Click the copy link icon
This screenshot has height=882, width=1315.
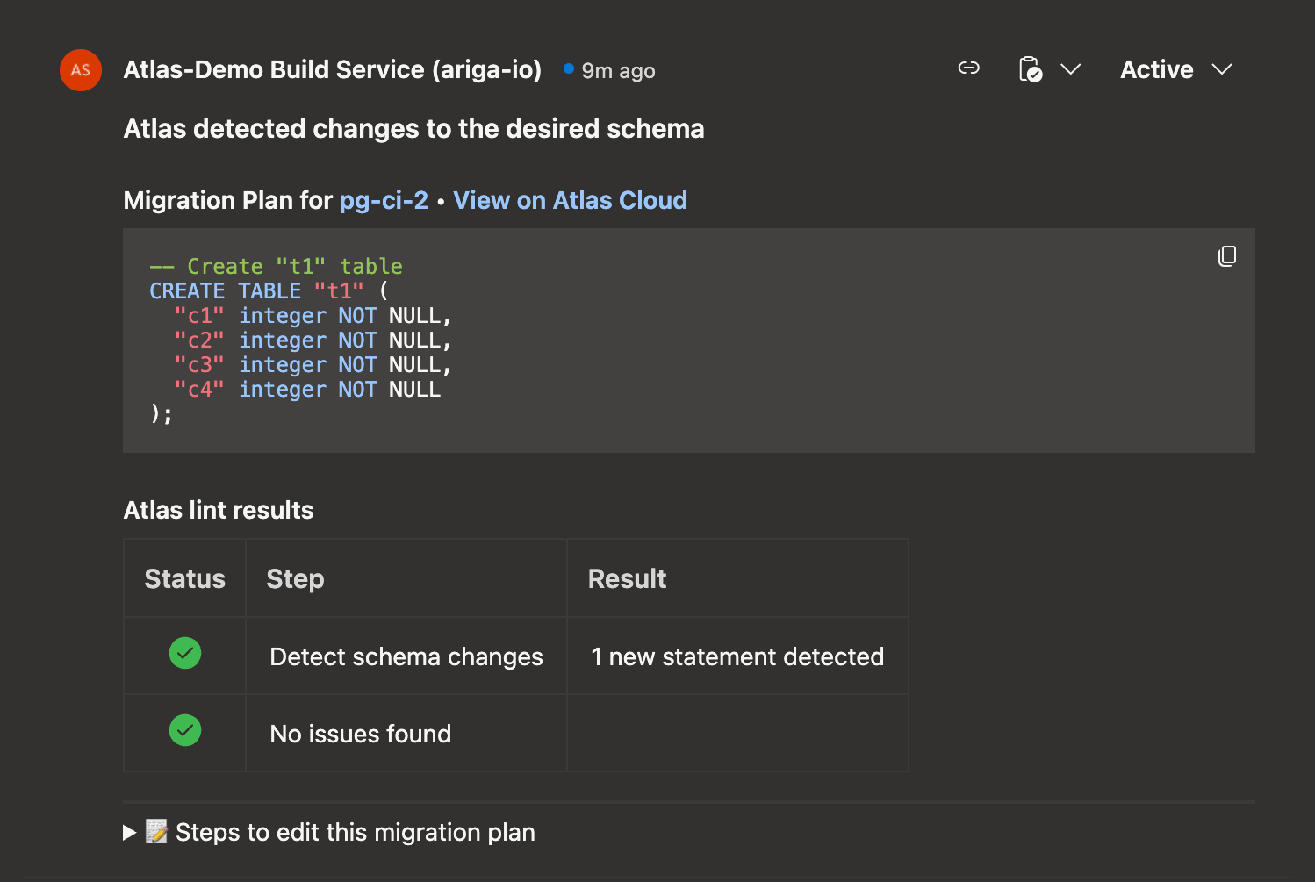pos(968,68)
